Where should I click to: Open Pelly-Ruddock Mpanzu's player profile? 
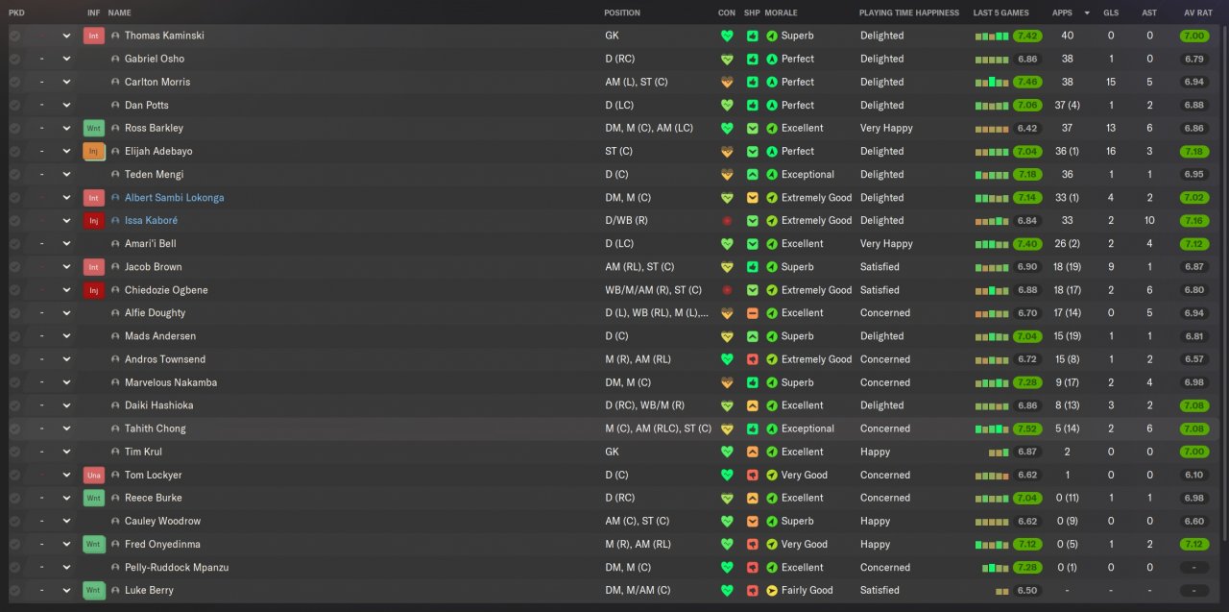(x=177, y=568)
